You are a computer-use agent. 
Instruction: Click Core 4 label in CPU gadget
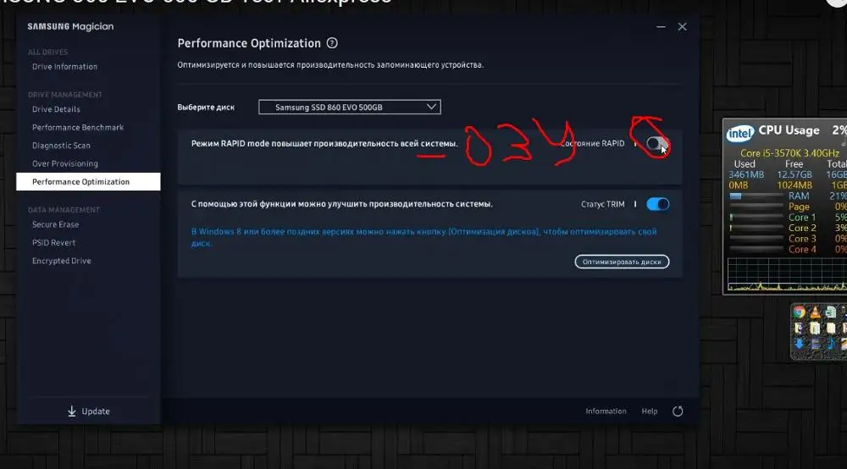(802, 250)
